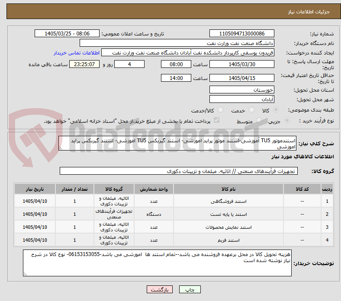Click the استند نمایش محصولات item name
The height and width of the screenshot is (301, 341).
click(228, 227)
